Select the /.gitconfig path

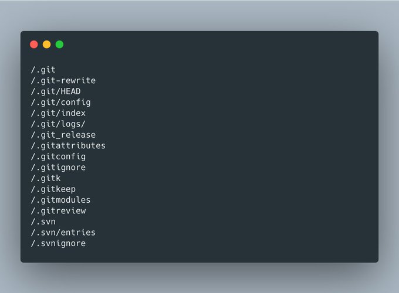coord(58,157)
